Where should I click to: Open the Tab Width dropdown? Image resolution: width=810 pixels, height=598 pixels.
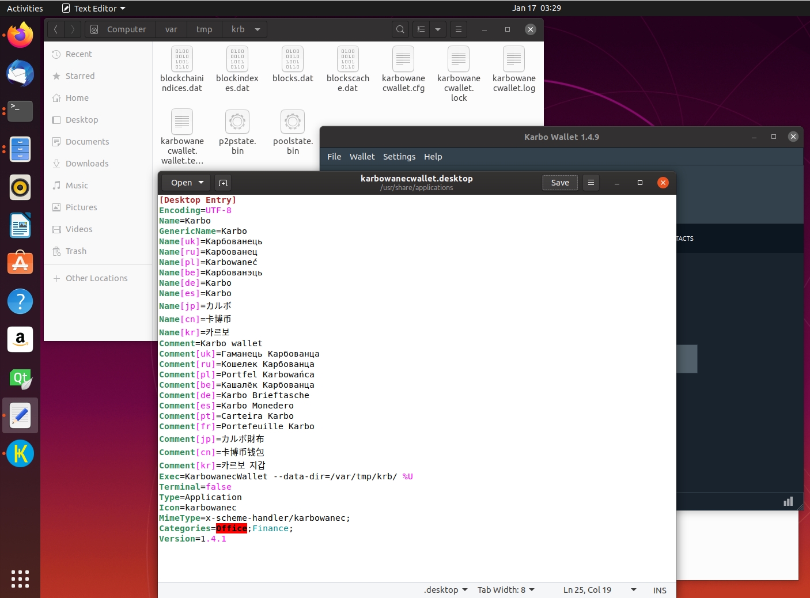tap(506, 590)
